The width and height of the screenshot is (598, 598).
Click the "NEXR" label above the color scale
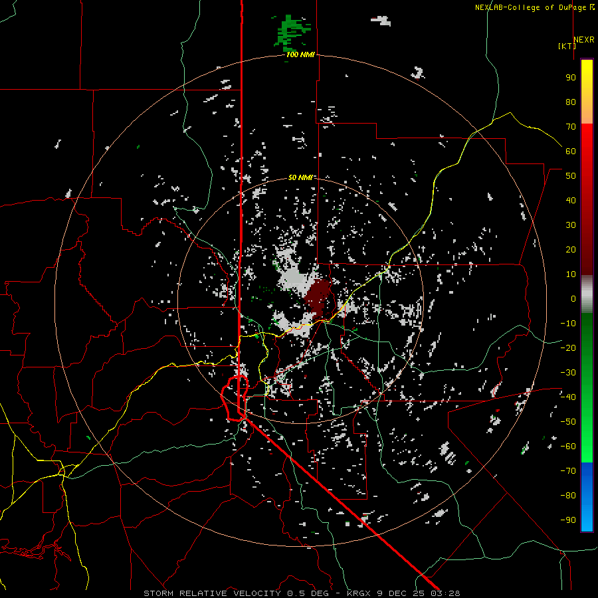[x=584, y=40]
